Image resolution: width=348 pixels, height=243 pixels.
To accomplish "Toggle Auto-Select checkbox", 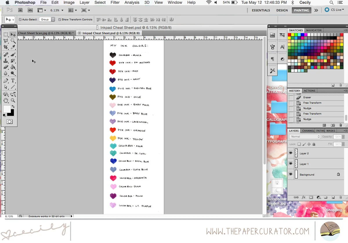I will click(x=20, y=19).
